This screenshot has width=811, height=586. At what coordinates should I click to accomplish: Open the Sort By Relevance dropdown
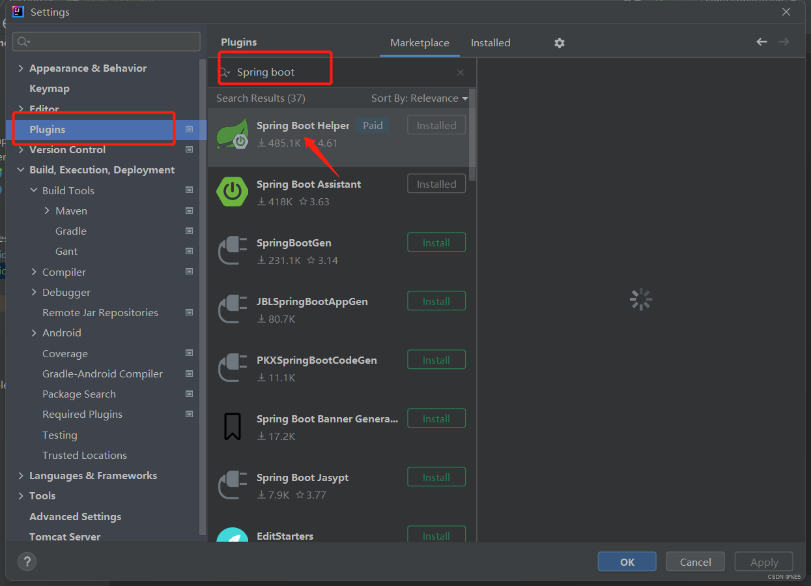pyautogui.click(x=420, y=98)
